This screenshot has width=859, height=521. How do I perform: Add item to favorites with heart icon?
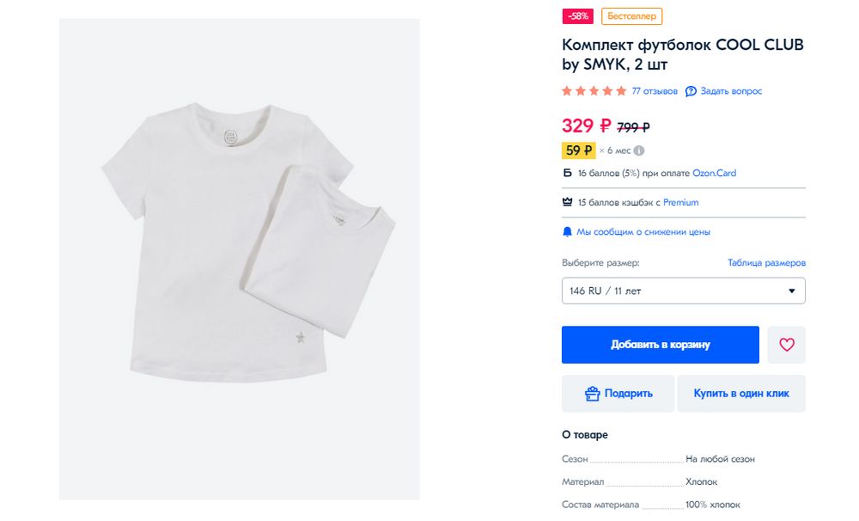(786, 345)
